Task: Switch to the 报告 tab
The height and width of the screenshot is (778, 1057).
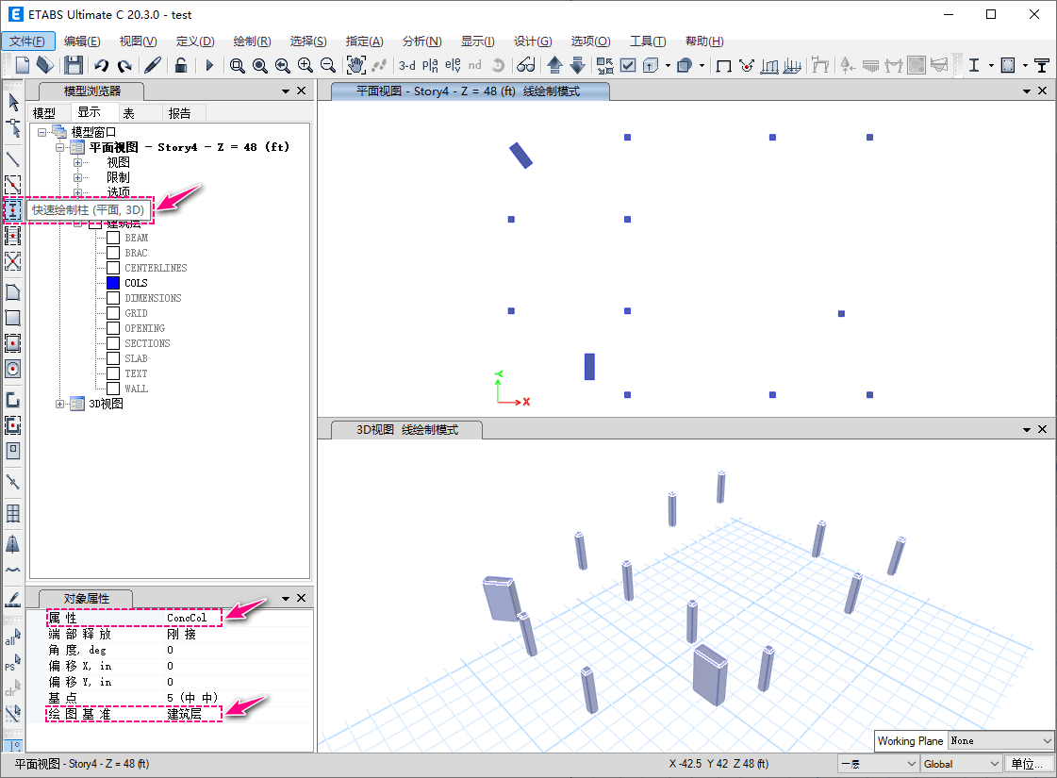Action: tap(179, 113)
